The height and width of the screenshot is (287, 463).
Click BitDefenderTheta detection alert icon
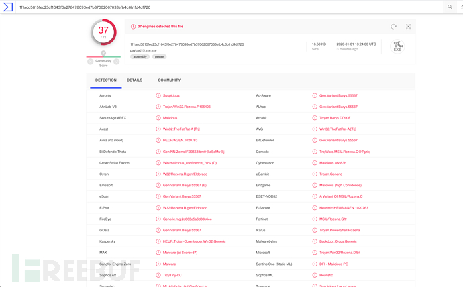158,152
